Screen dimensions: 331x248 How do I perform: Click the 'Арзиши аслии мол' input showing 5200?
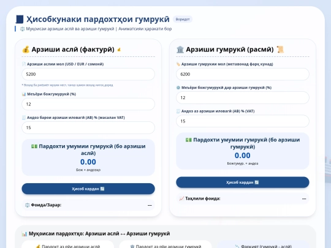click(x=88, y=74)
